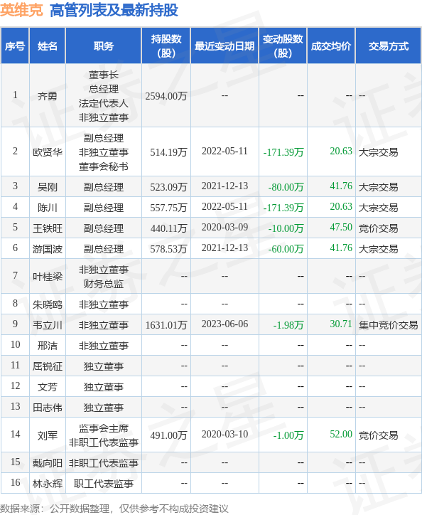This screenshot has height=515, width=422.
Task: Click the 监事会主席 position text
Action: pos(103,428)
